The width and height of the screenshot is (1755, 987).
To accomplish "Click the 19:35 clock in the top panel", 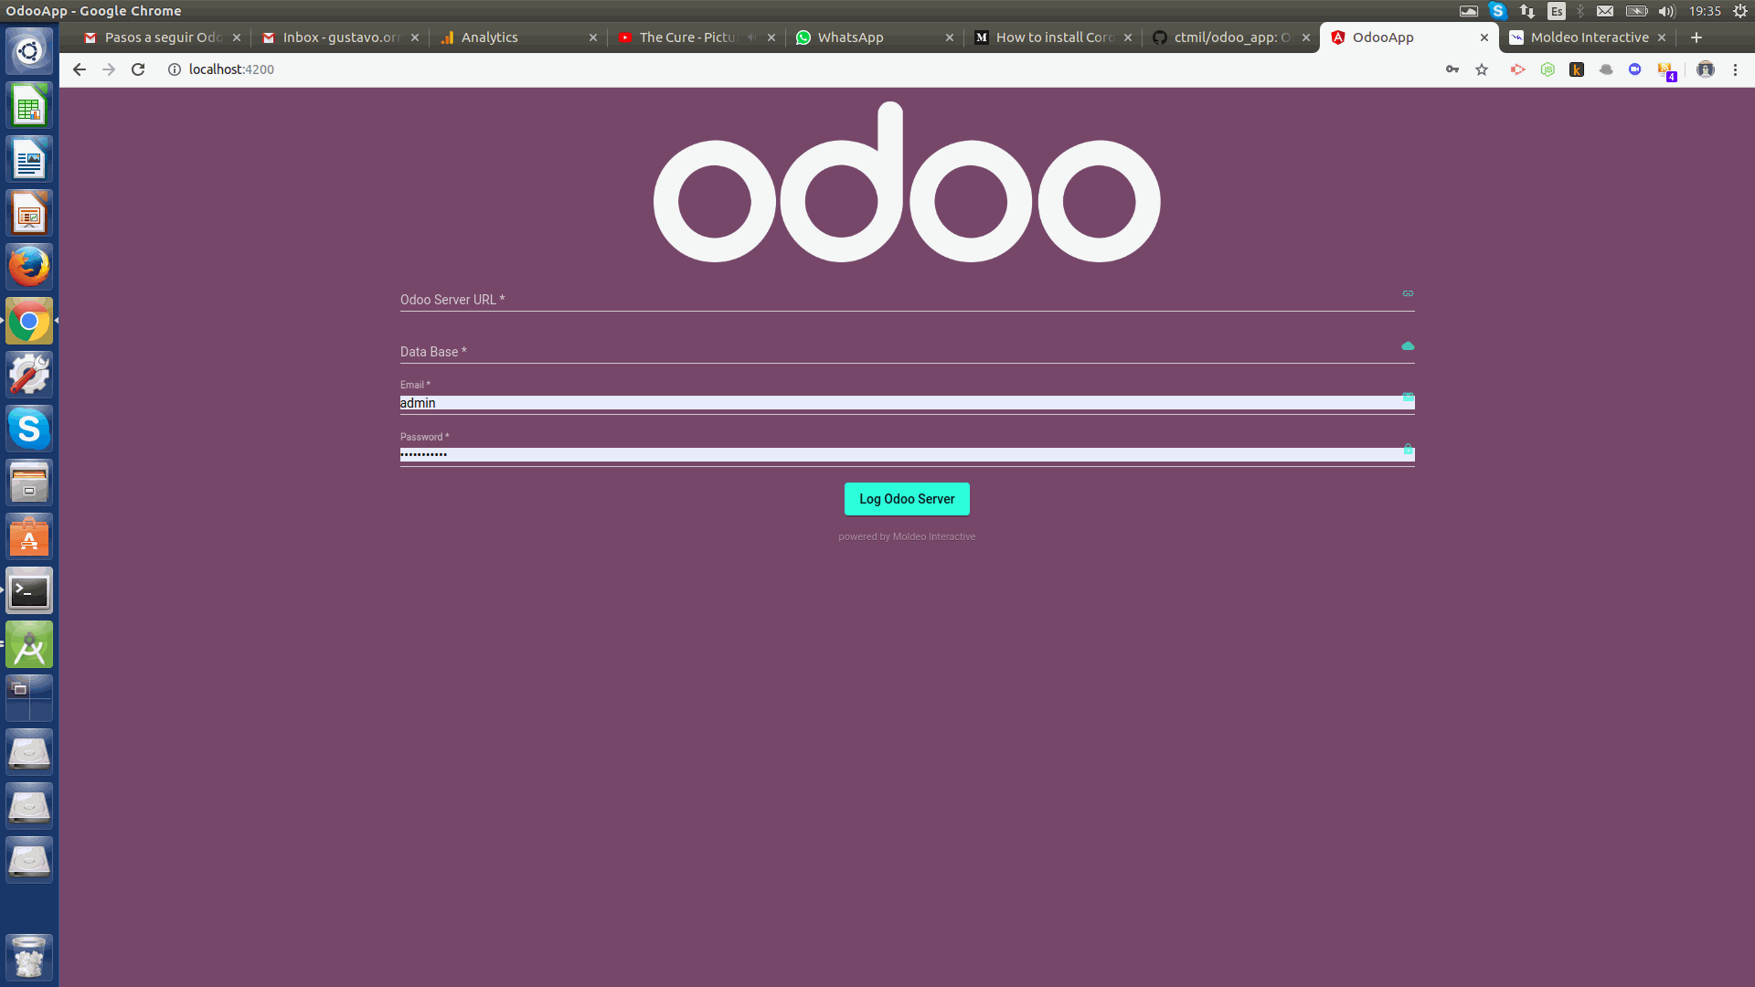I will (x=1705, y=11).
